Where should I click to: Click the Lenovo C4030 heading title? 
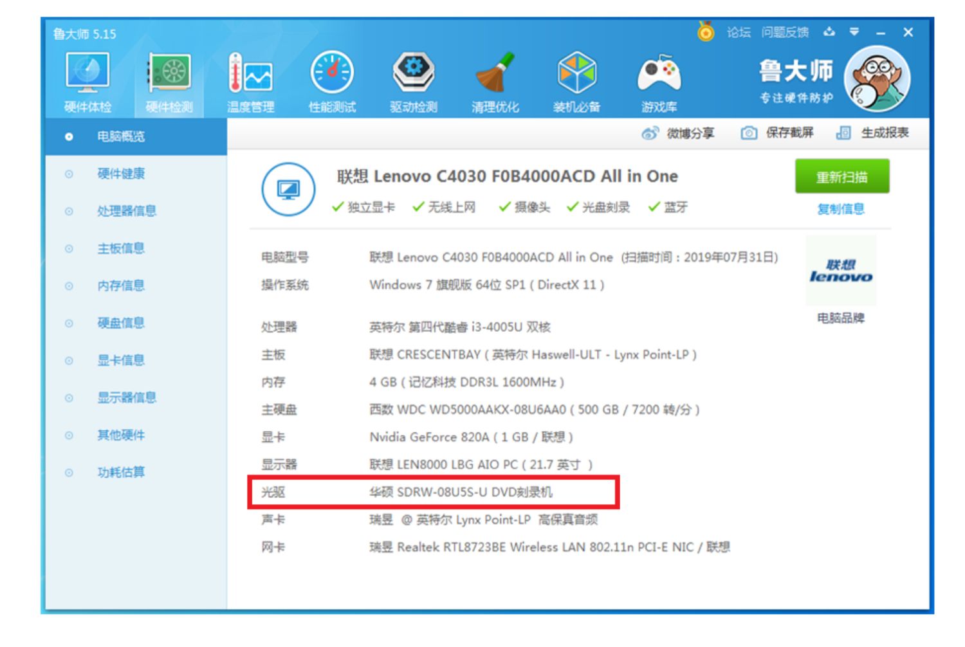tap(508, 176)
